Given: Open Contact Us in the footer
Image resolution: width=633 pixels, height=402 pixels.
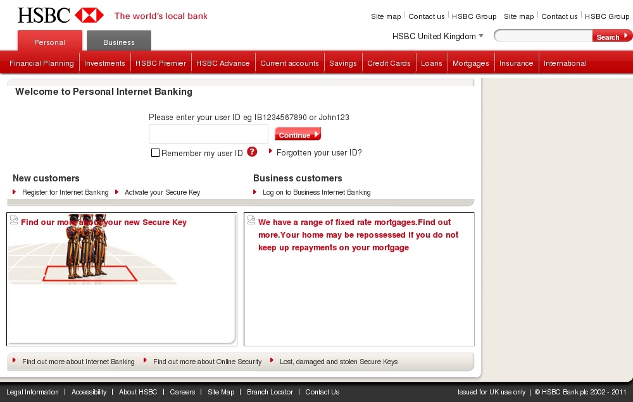Looking at the screenshot, I should tap(322, 392).
